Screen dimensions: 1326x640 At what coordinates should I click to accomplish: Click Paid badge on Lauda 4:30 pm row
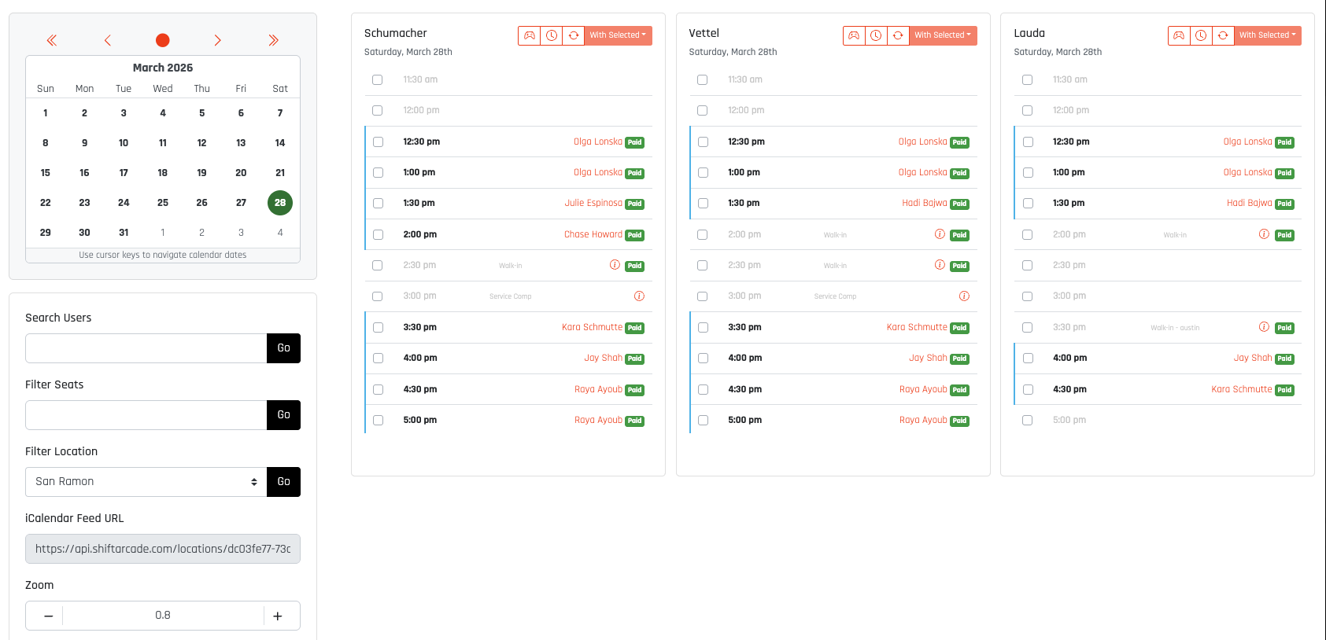(x=1284, y=390)
